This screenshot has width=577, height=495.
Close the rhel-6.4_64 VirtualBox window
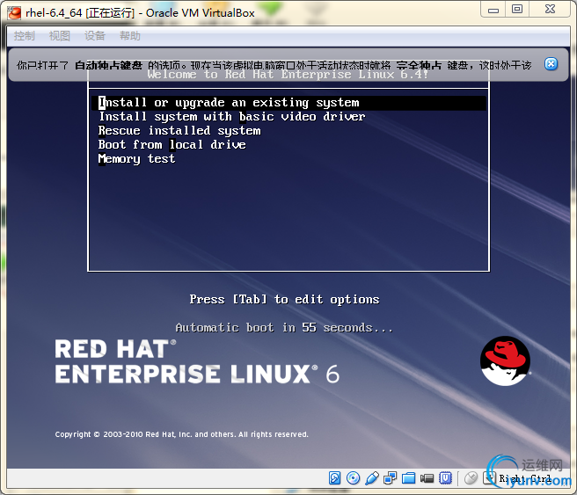(x=550, y=10)
